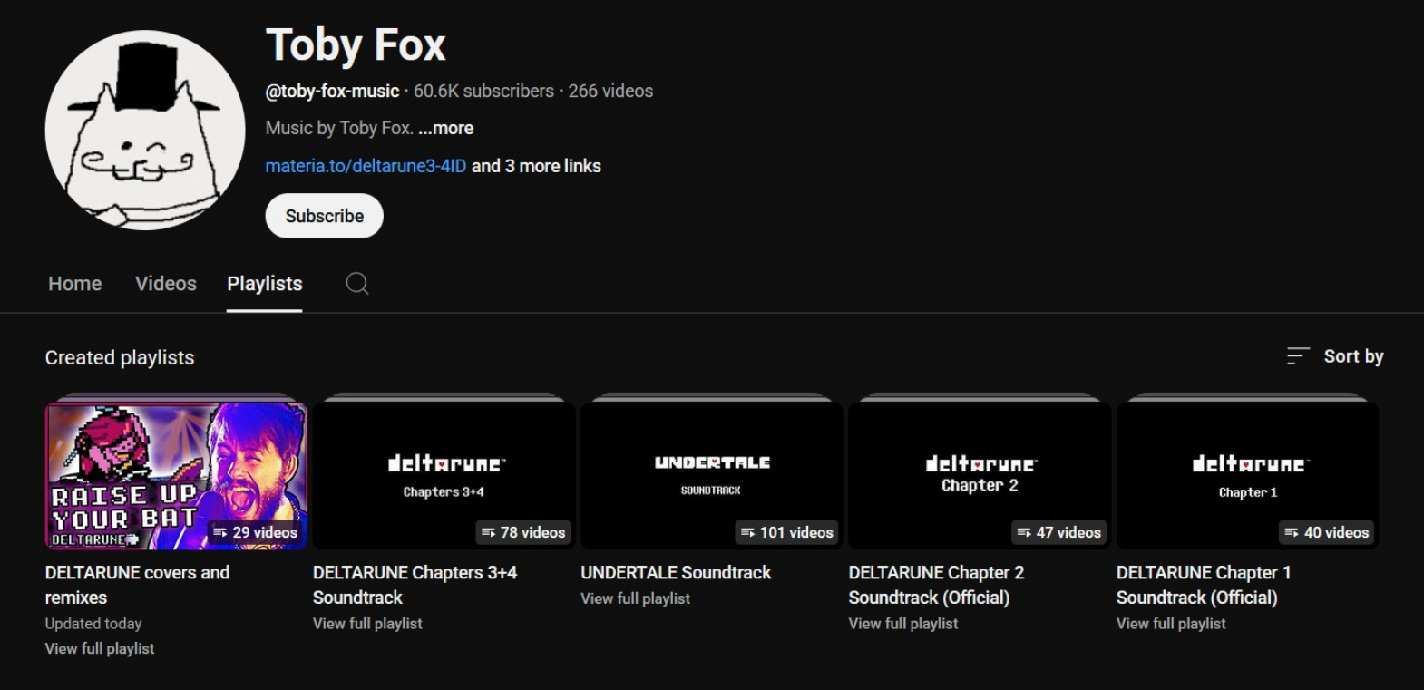Click the 47 videos playlist badge

click(x=1058, y=532)
